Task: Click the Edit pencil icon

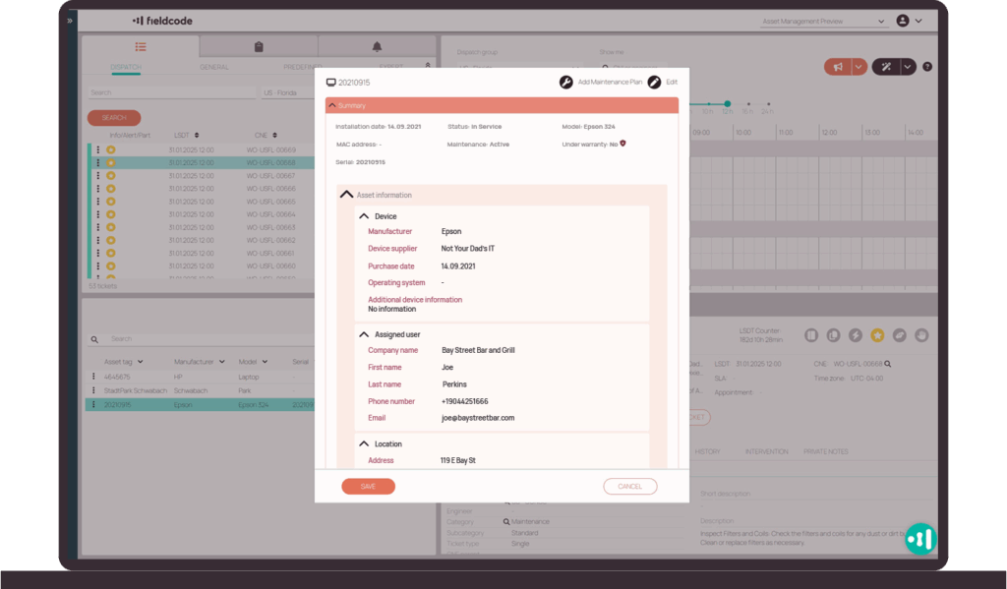Action: tap(654, 83)
